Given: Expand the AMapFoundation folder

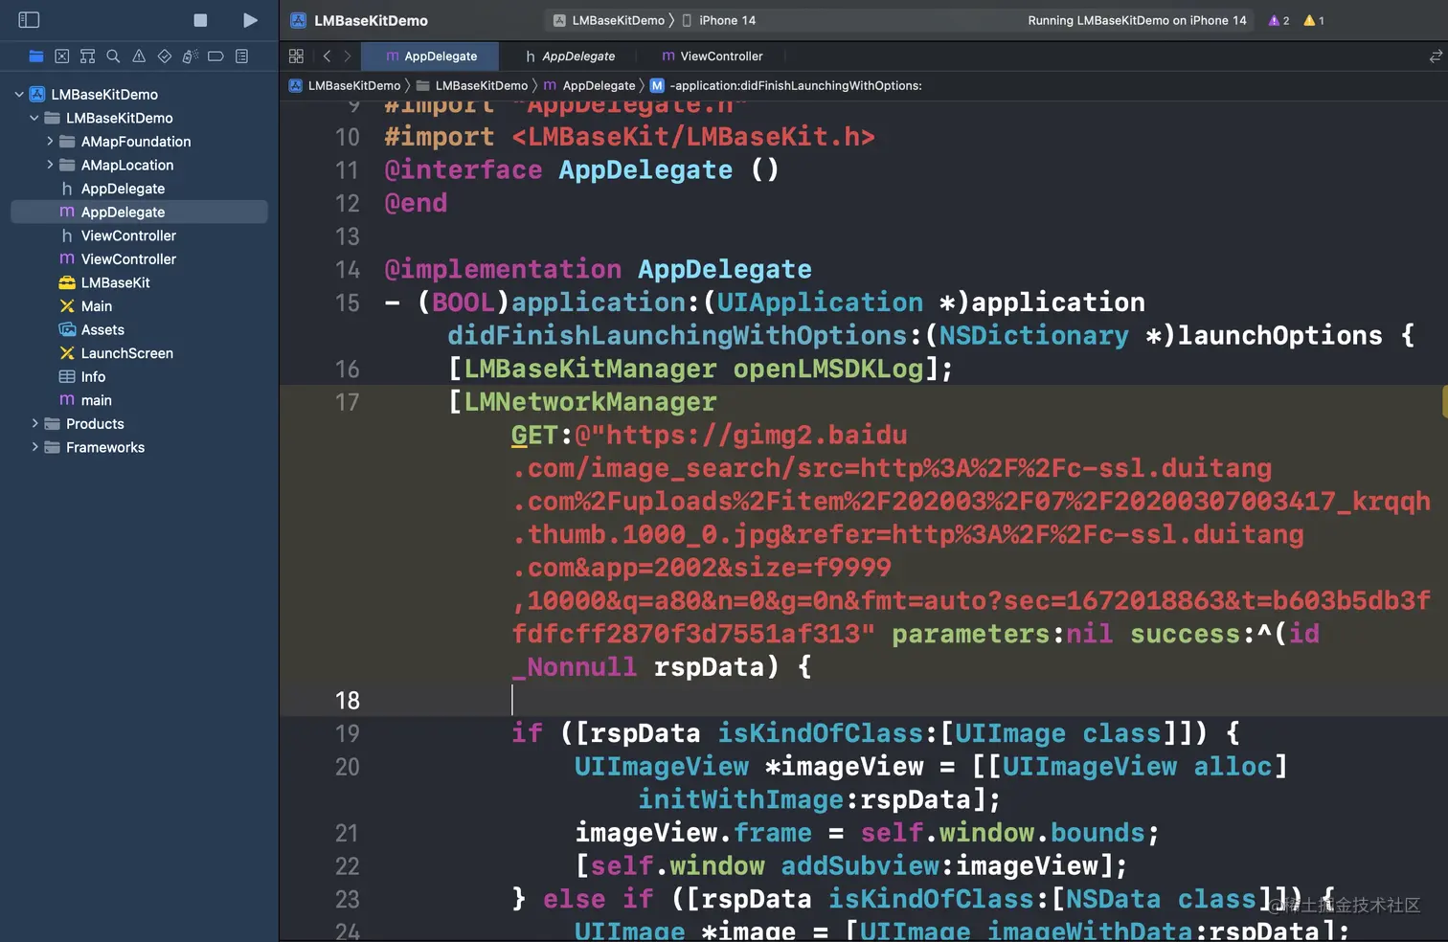Looking at the screenshot, I should [x=50, y=141].
